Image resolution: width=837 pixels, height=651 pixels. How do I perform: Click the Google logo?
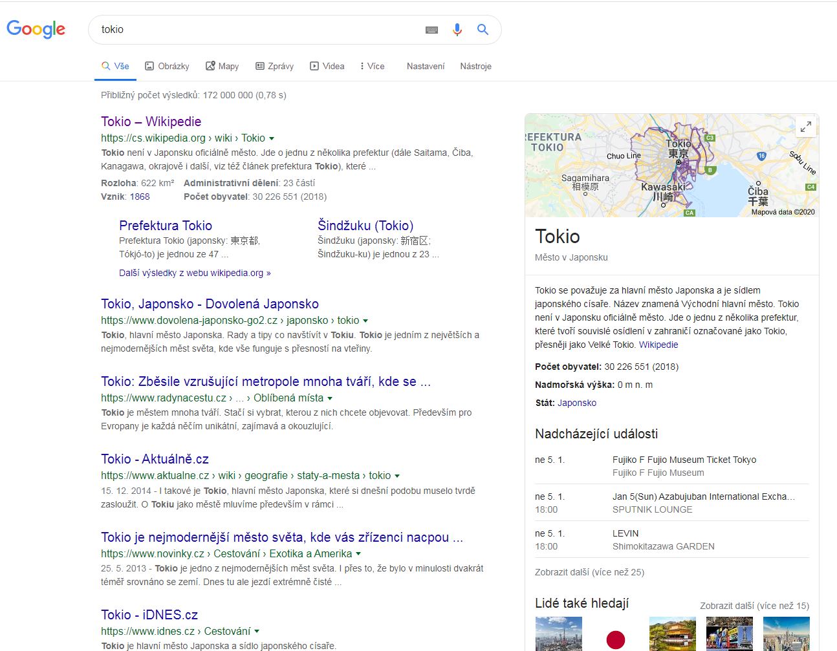[36, 29]
